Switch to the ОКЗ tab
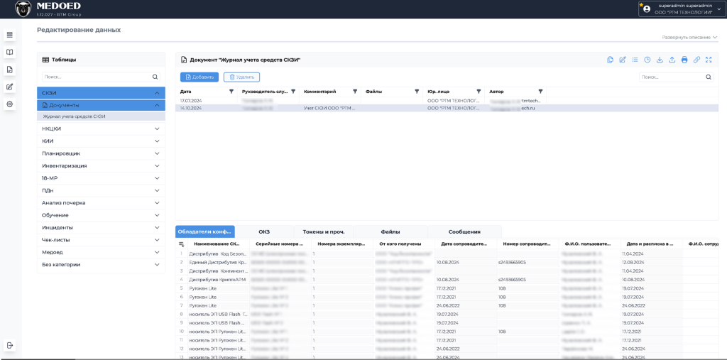This screenshot has width=727, height=360. [x=264, y=231]
